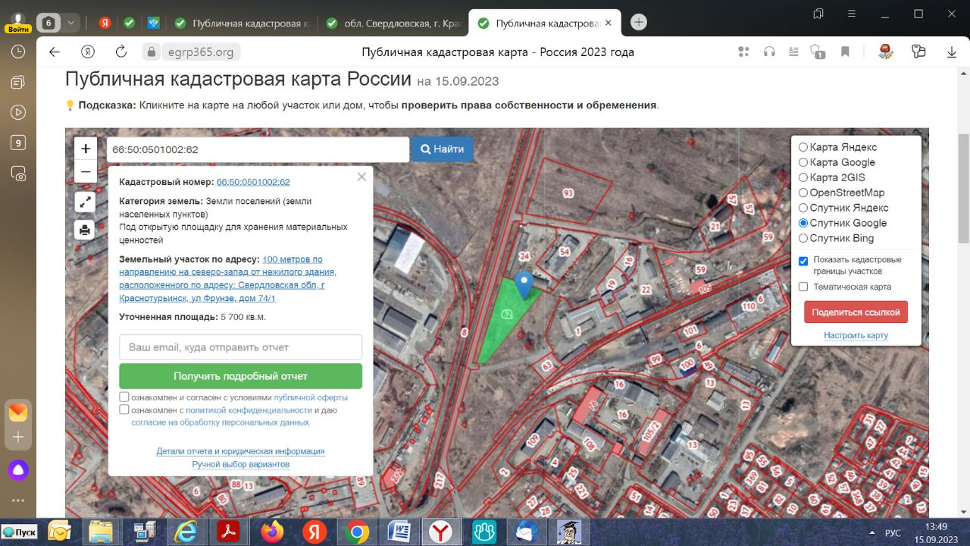This screenshot has height=546, width=970.
Task: Bookmark this page
Action: 845,52
